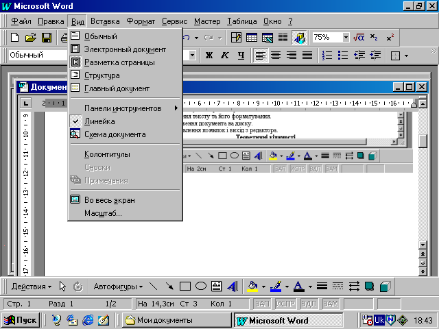Open the Файл menu
Image resolution: width=439 pixels, height=329 pixels.
[21, 21]
